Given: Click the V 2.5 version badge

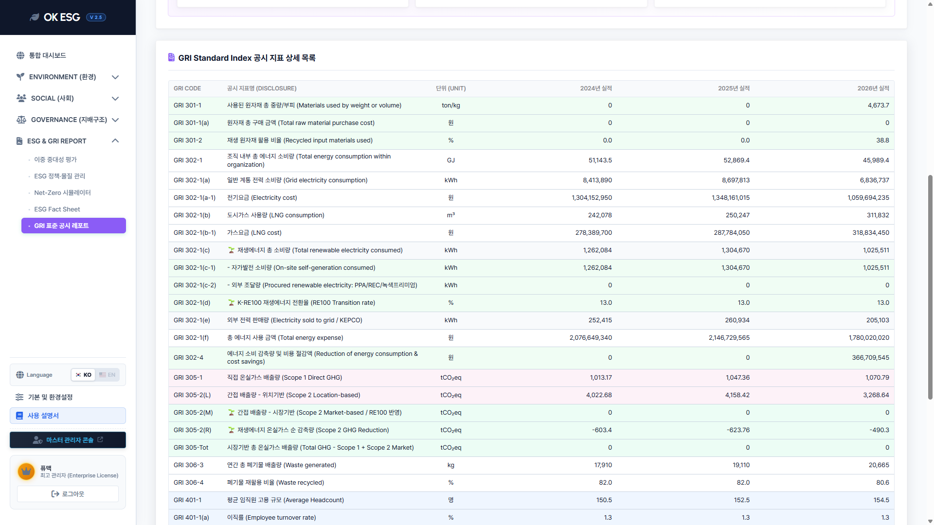Looking at the screenshot, I should (x=96, y=17).
